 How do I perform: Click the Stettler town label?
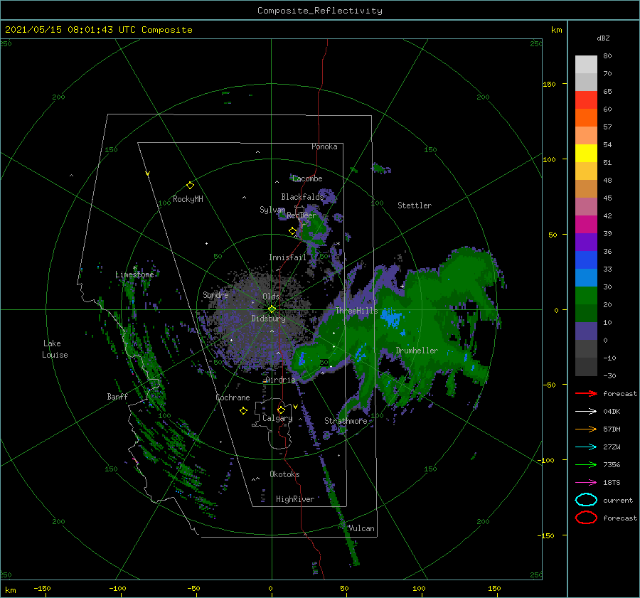[415, 205]
